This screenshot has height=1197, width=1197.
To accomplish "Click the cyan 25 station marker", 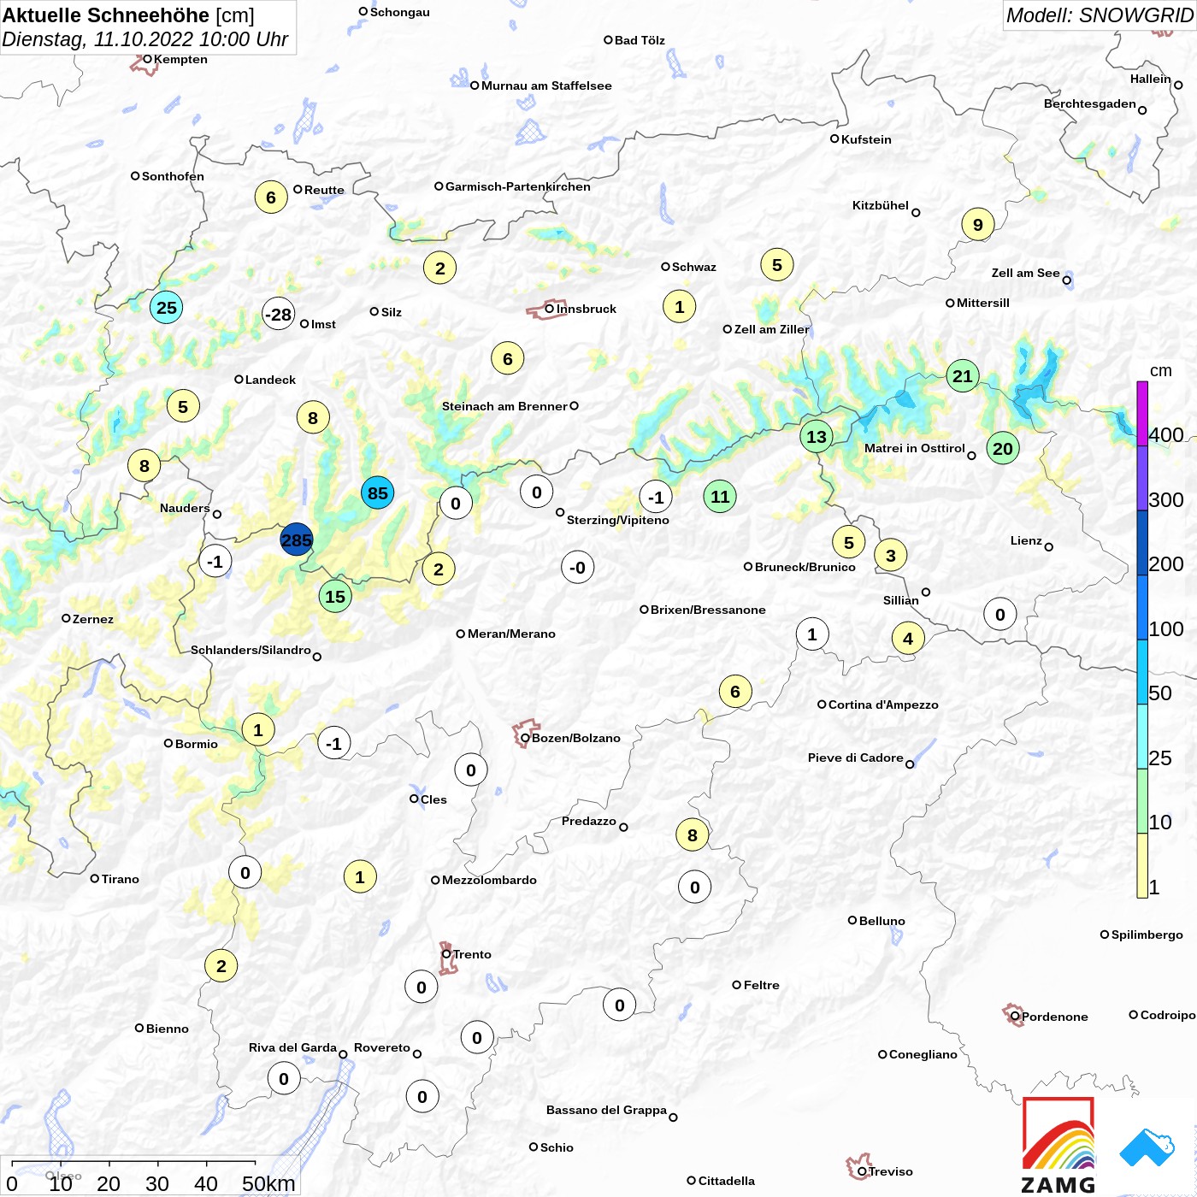I will [167, 307].
